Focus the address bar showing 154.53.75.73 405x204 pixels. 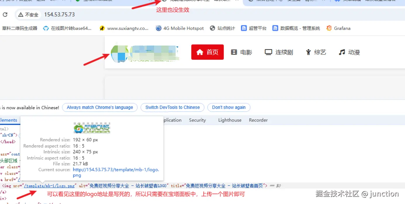pos(59,15)
